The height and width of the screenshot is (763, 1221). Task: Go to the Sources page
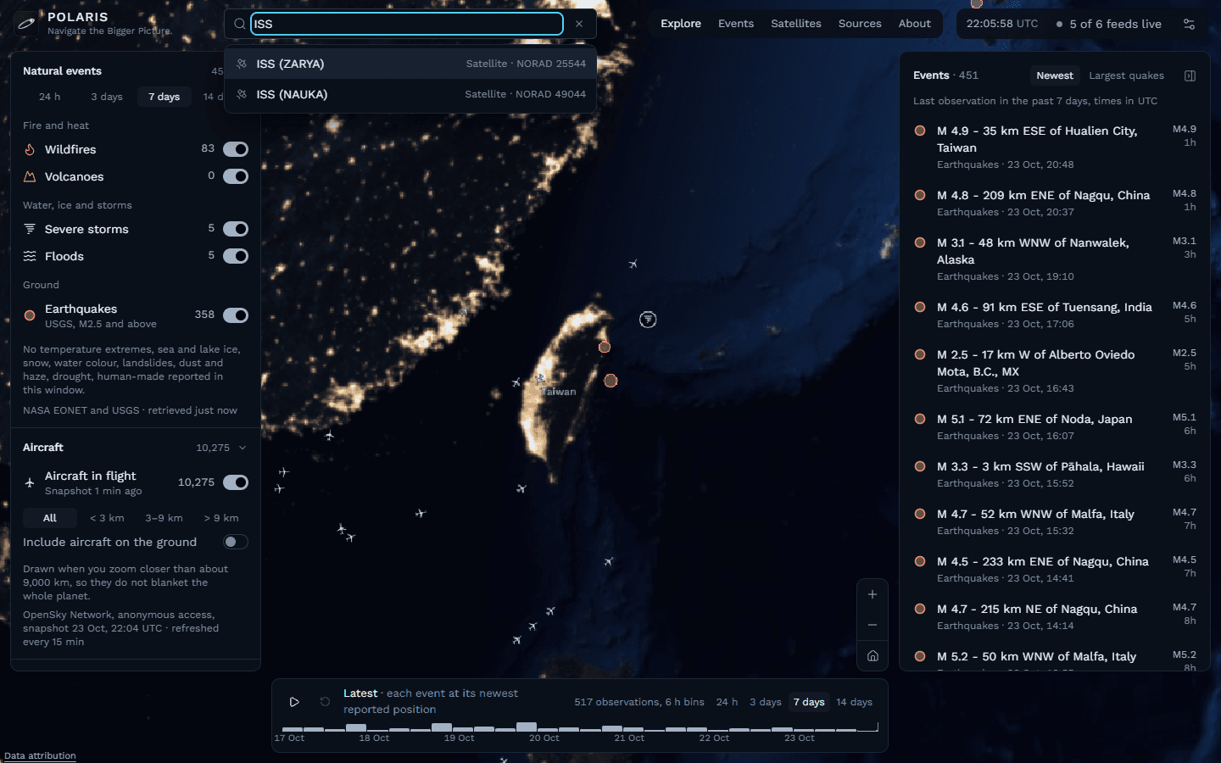[x=860, y=24]
